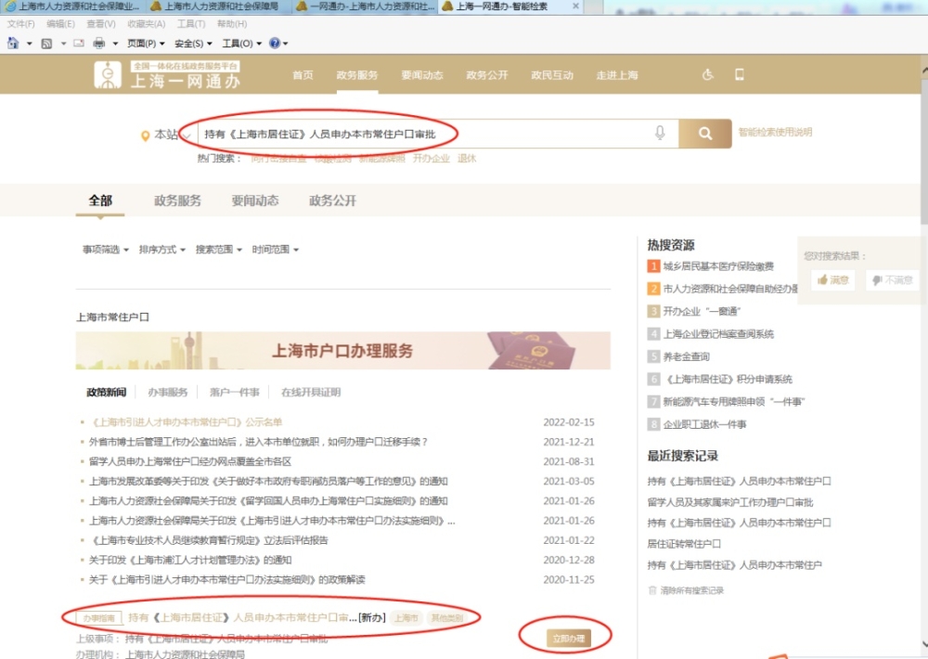Screen dimensions: 928x659
Task: Click the read mail icon in toolbar
Action: pos(79,44)
